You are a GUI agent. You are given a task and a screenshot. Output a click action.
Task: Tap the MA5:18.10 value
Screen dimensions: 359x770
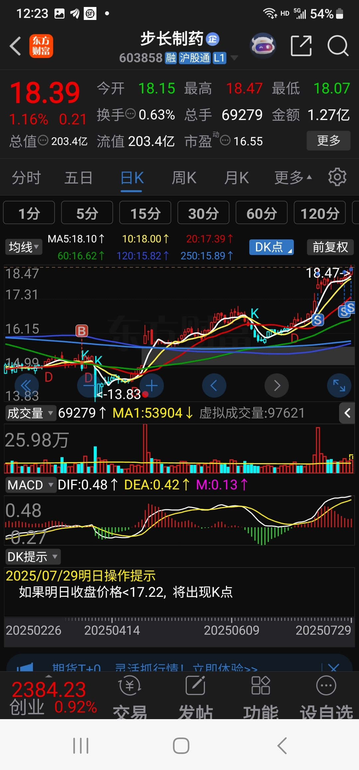[76, 239]
